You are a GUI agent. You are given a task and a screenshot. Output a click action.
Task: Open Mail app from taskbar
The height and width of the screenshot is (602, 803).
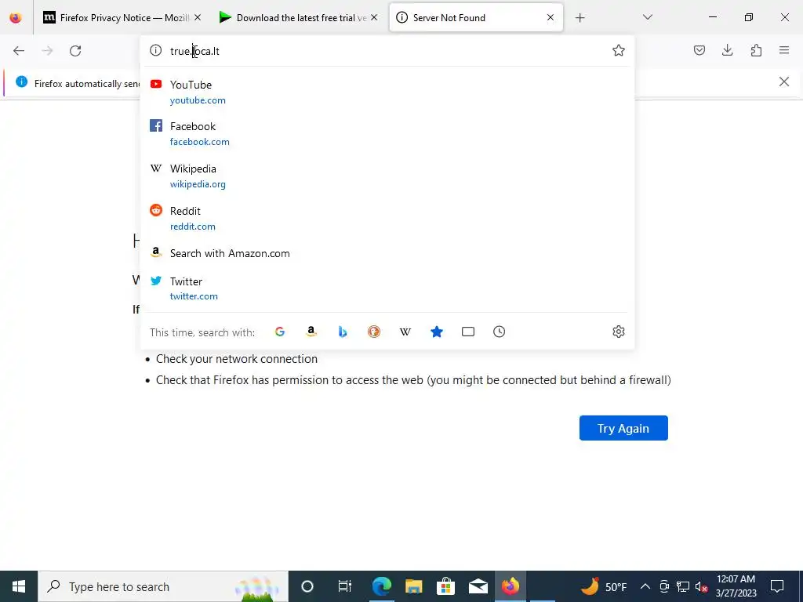point(478,586)
